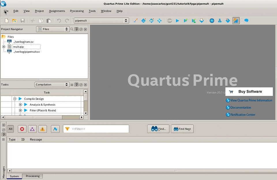Image resolution: width=277 pixels, height=180 pixels.
Task: Close the Project Navigator panel
Action: (x=85, y=29)
